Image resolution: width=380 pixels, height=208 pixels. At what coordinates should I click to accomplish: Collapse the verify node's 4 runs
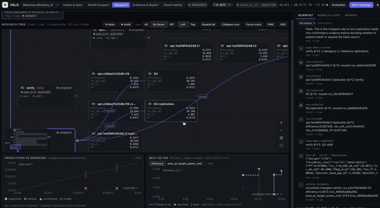pyautogui.click(x=75, y=96)
